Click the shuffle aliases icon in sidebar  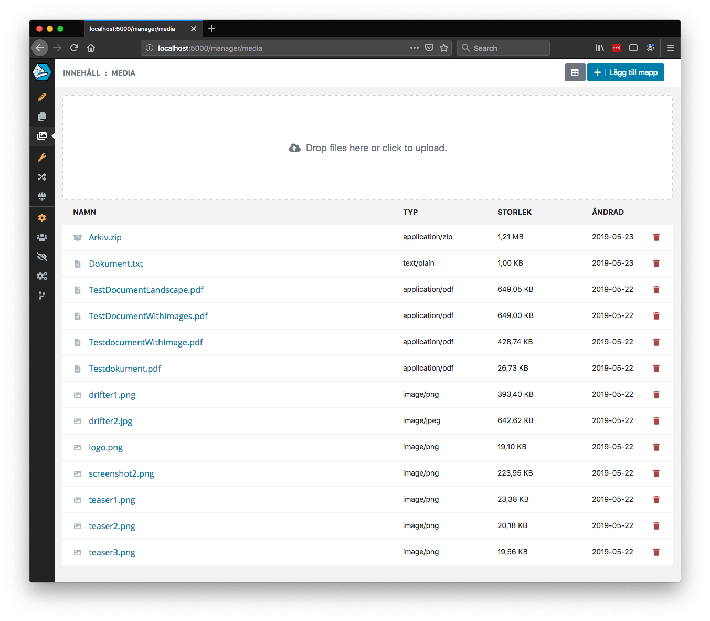(42, 177)
